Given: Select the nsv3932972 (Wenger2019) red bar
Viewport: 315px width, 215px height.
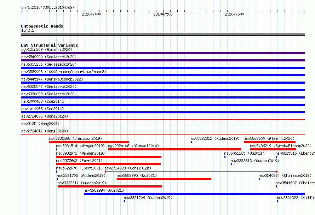Looking at the screenshot, I should [109, 157].
